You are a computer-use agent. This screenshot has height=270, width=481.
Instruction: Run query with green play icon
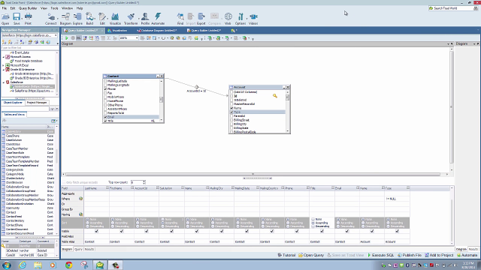67,38
